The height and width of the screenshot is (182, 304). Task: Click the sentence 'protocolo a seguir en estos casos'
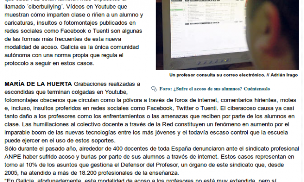point(49,63)
